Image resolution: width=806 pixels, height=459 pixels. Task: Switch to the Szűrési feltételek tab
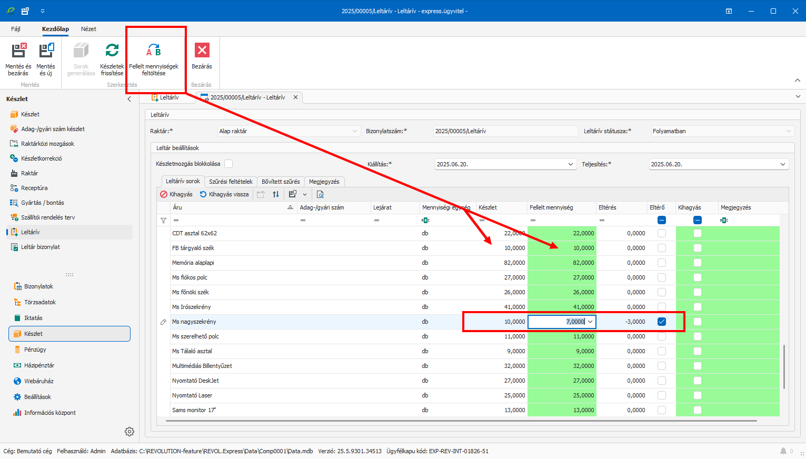tap(231, 182)
